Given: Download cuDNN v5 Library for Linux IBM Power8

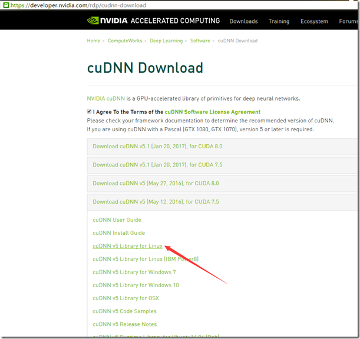Looking at the screenshot, I should point(146,259).
